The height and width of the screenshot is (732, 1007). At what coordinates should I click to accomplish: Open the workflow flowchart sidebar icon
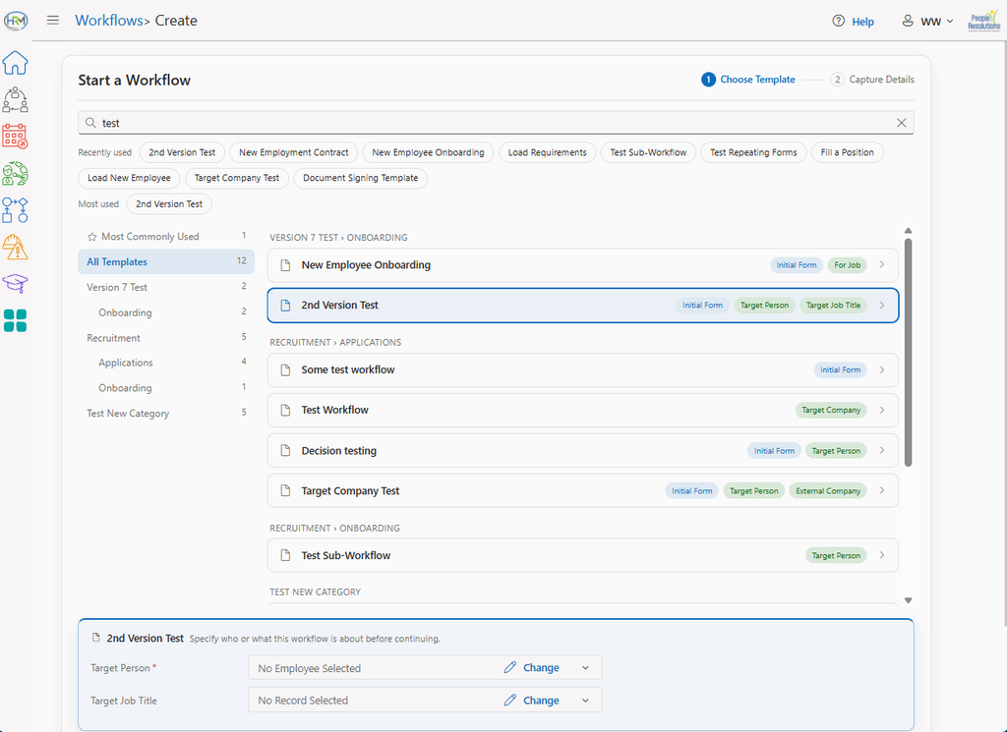tap(15, 210)
